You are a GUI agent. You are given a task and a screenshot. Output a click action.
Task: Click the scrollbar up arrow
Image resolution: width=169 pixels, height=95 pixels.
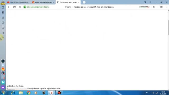coord(168,11)
